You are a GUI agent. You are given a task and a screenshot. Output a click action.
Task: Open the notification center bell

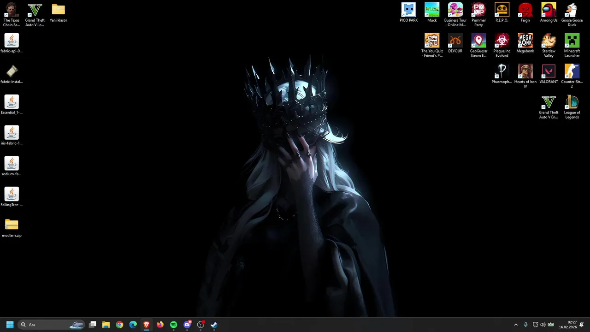pyautogui.click(x=582, y=325)
